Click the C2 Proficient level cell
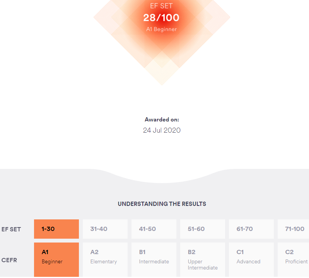This screenshot has width=309, height=278. click(x=293, y=259)
